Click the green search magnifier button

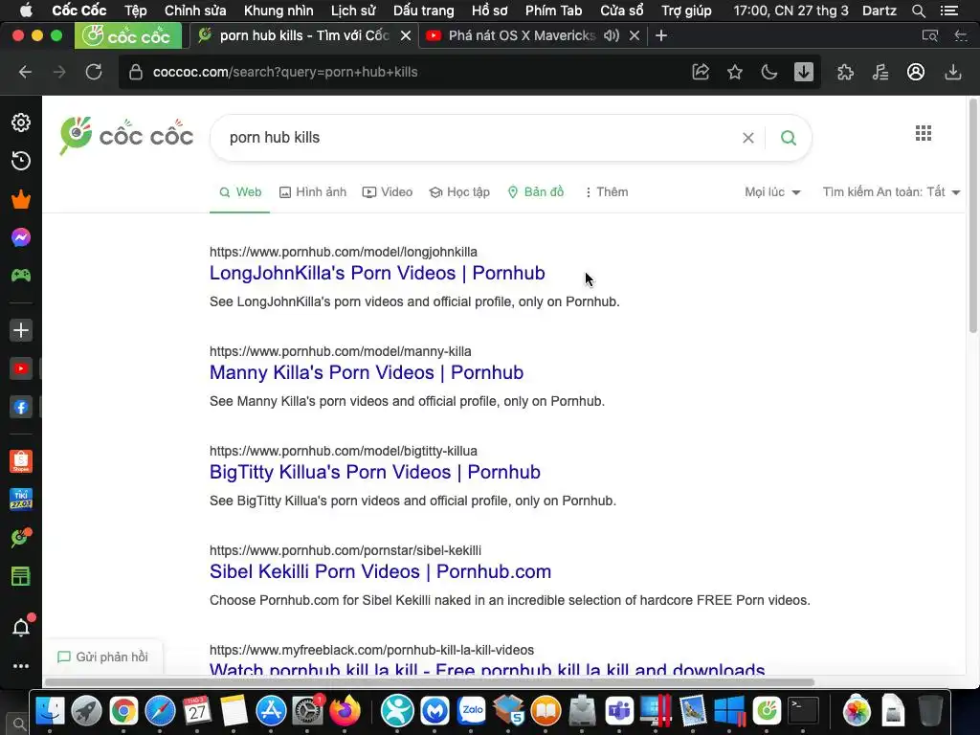point(789,138)
